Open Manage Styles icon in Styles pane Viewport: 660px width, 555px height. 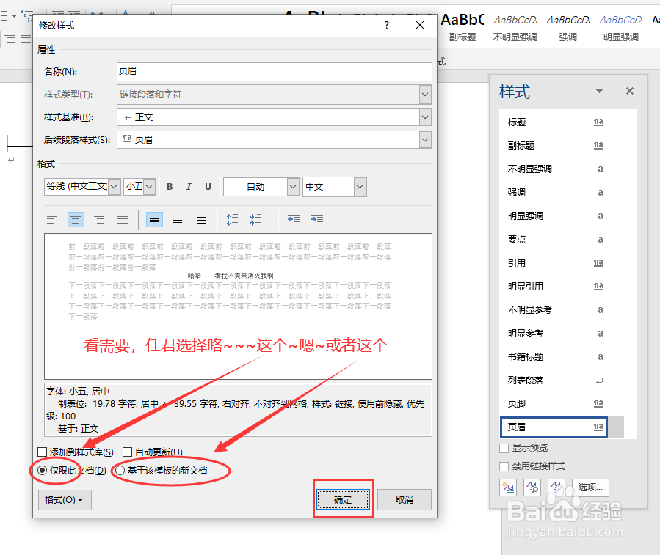pos(556,488)
